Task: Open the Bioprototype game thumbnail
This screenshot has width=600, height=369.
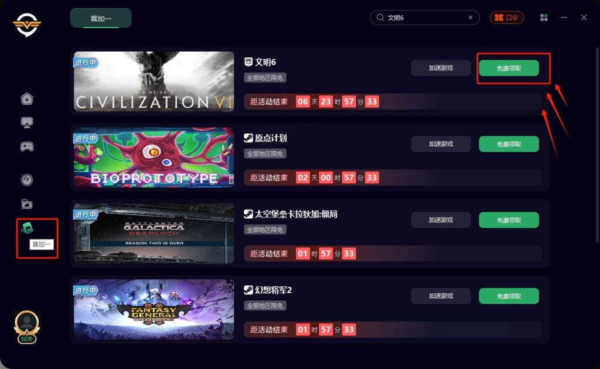Action: tap(154, 158)
